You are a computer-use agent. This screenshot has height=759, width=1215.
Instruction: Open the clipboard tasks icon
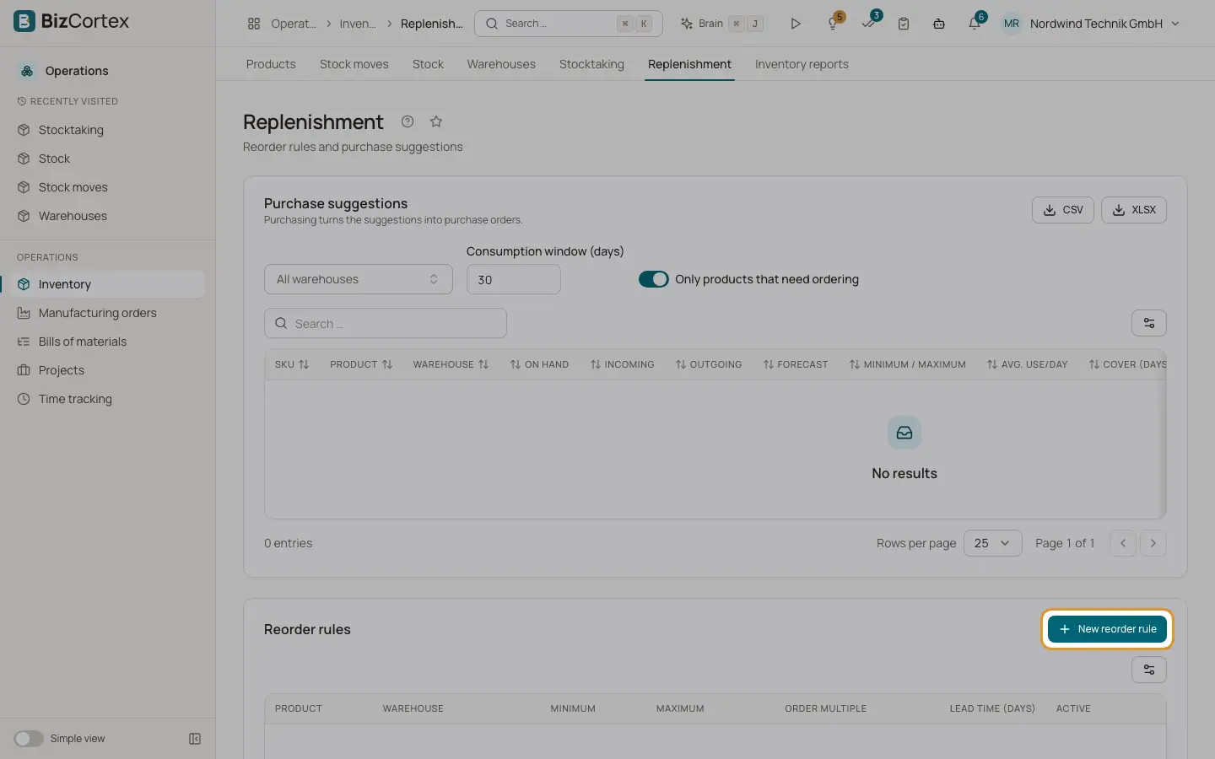(x=904, y=24)
